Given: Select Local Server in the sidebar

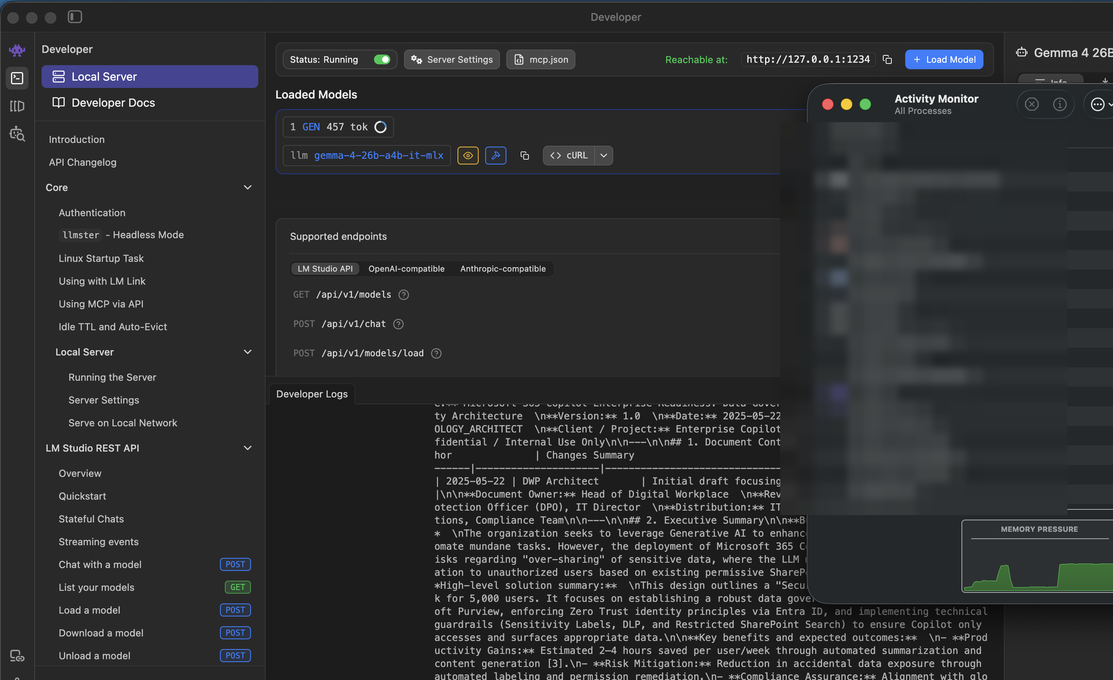Looking at the screenshot, I should 150,77.
